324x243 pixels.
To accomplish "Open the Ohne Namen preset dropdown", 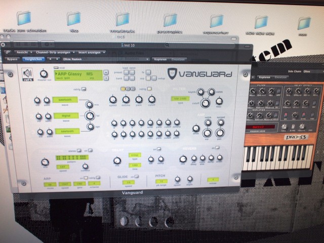I will [x=71, y=59].
